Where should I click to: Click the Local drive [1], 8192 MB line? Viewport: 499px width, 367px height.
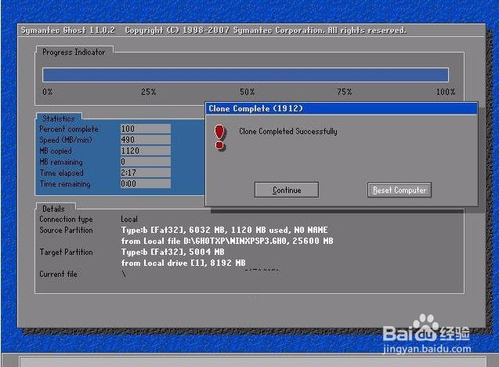pos(183,263)
